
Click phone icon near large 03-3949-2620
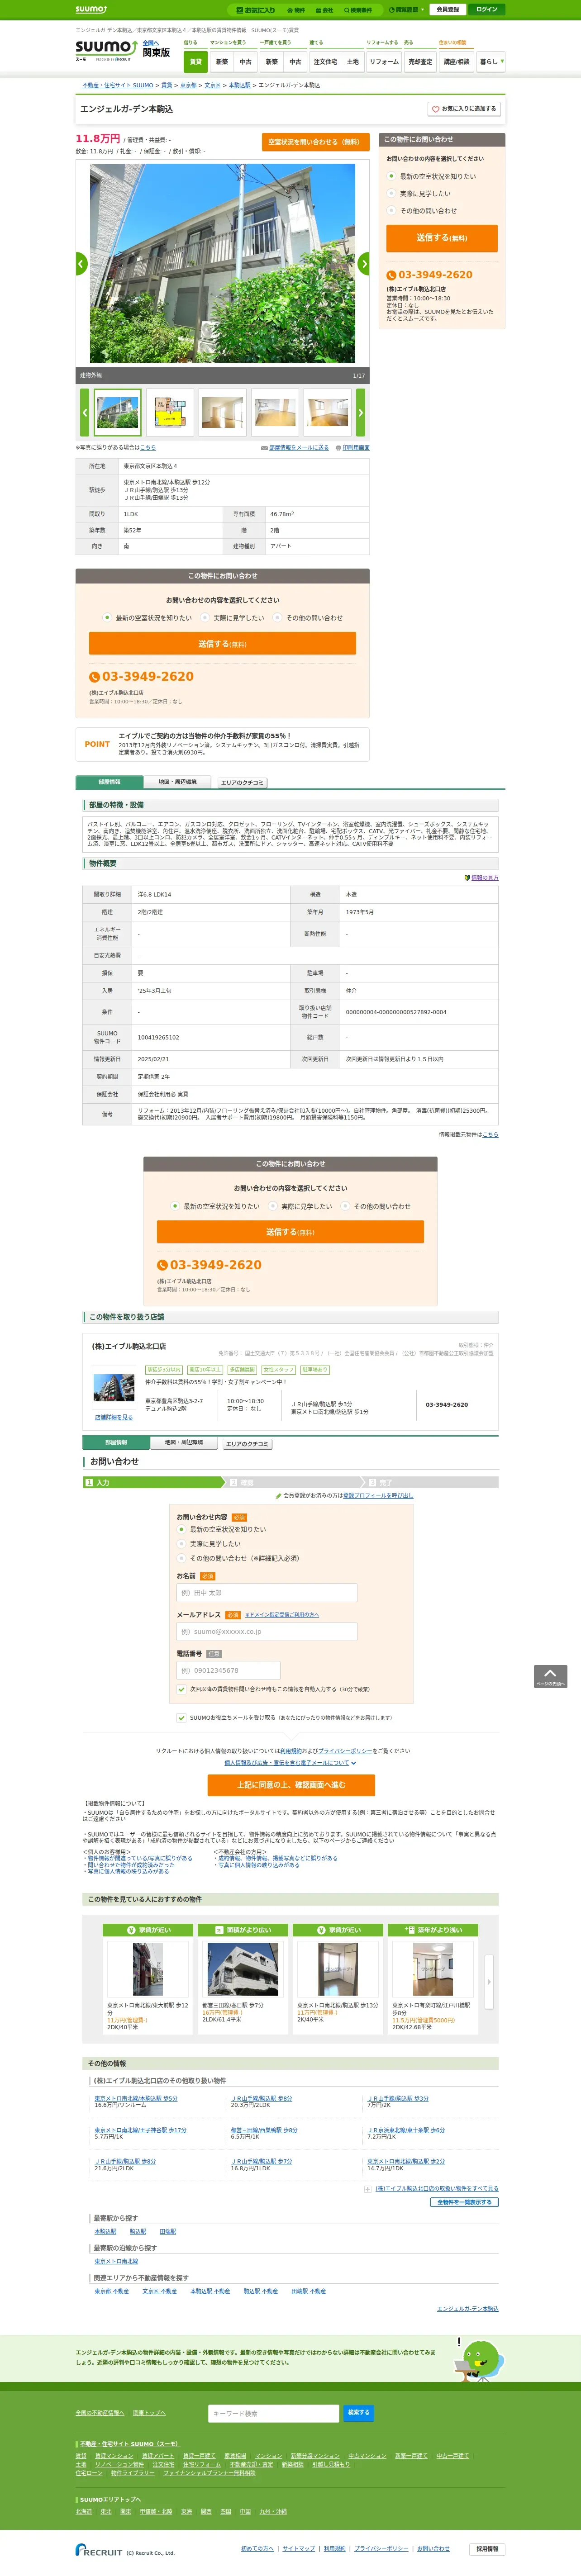pos(94,677)
